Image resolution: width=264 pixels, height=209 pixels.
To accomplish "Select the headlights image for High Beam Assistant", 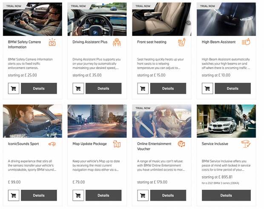I will [226, 19].
